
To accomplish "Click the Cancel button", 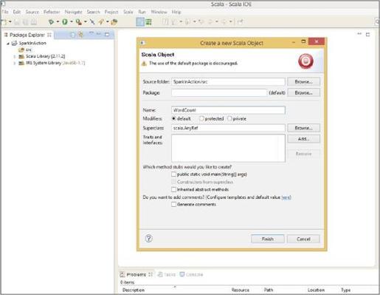I will click(303, 239).
